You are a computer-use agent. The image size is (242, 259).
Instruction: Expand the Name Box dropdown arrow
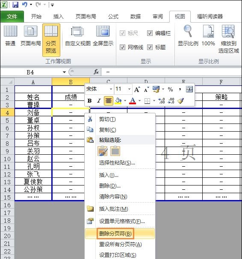[64, 72]
